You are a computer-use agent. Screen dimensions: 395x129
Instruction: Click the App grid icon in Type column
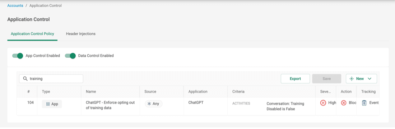[x=48, y=104]
